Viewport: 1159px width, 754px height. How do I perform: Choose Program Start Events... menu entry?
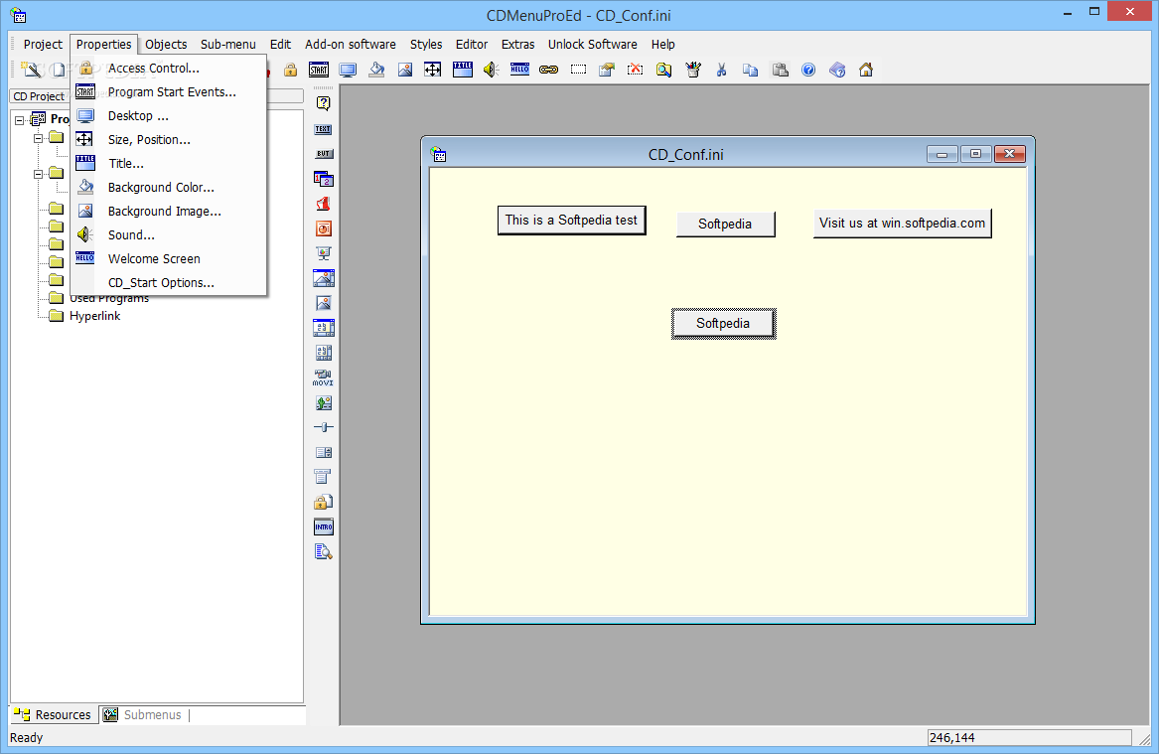(x=169, y=91)
